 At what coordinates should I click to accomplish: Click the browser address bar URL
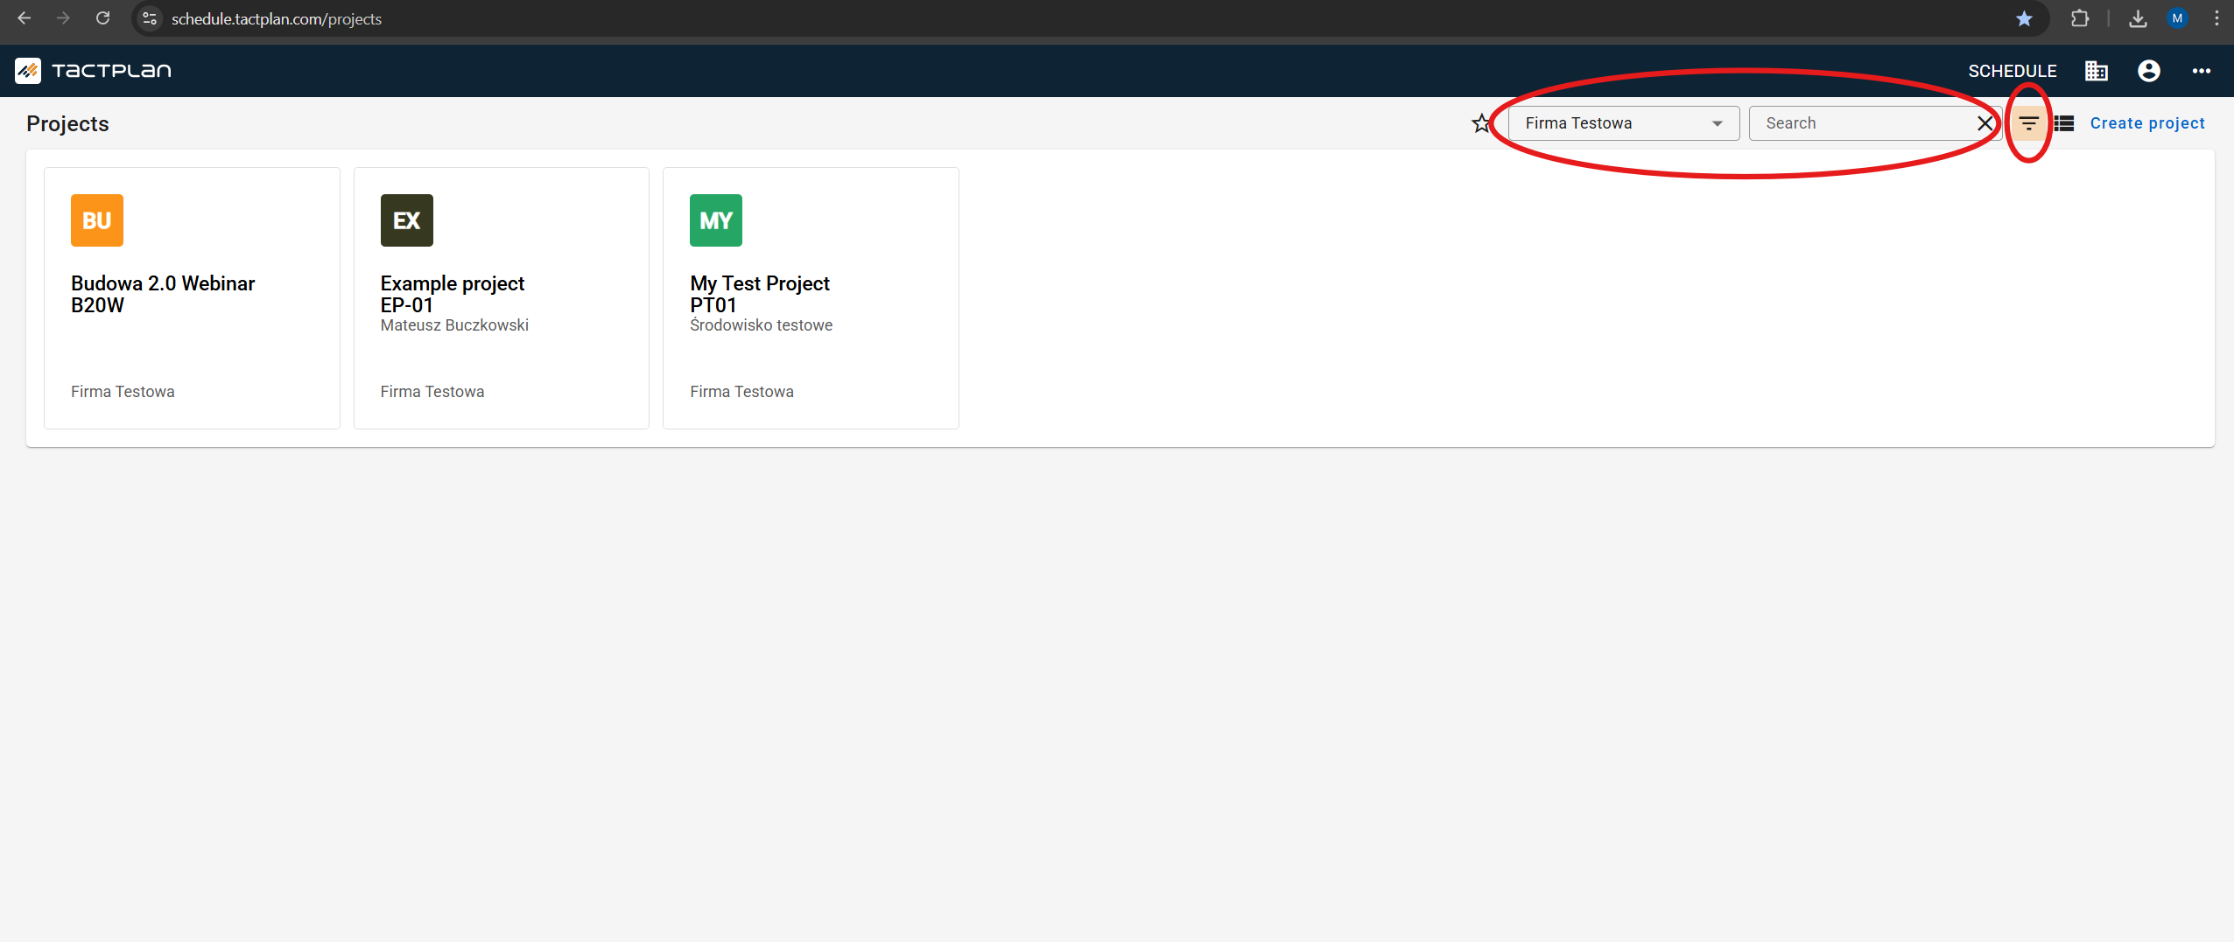pyautogui.click(x=277, y=18)
